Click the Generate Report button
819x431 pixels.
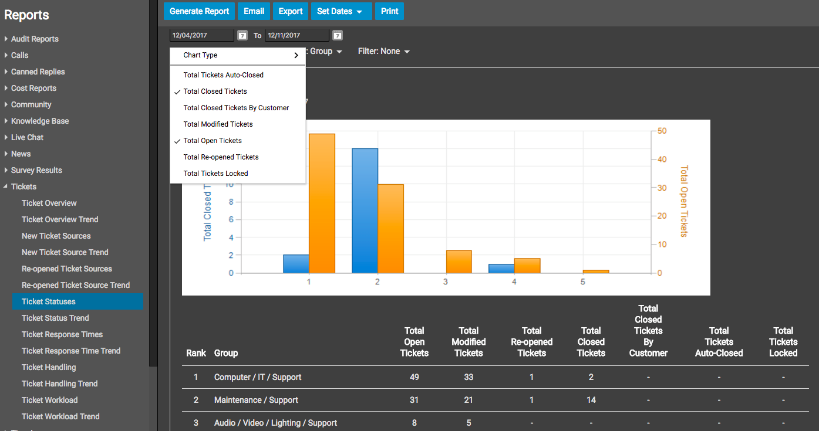pos(199,11)
